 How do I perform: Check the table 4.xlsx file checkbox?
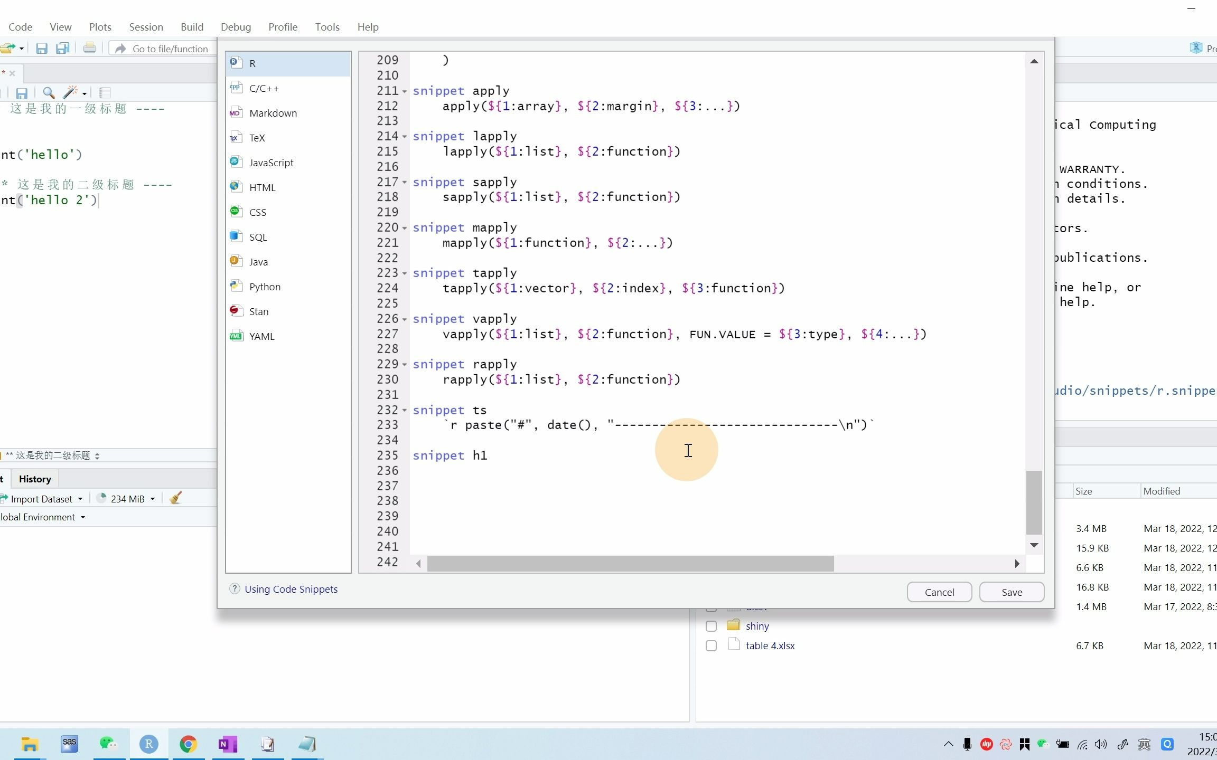click(711, 645)
